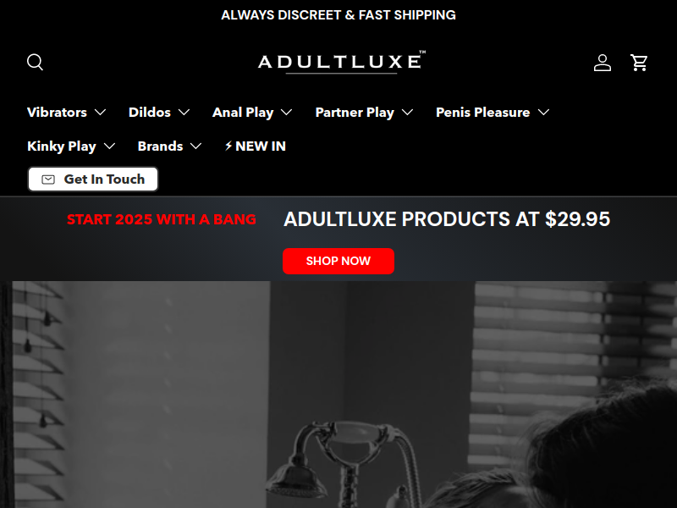Click the envelope icon in Get In Touch
This screenshot has height=508, width=677.
point(48,179)
